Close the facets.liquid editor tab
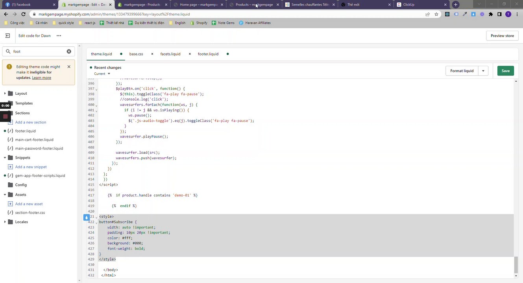This screenshot has width=523, height=283. 190,54
